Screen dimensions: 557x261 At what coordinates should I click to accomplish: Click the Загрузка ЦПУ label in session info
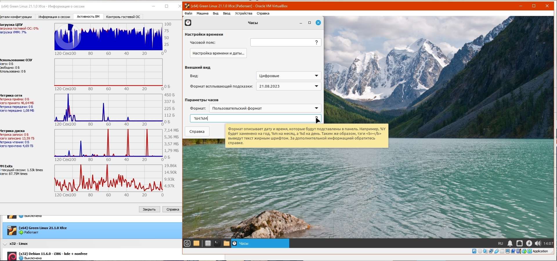[x=12, y=25]
